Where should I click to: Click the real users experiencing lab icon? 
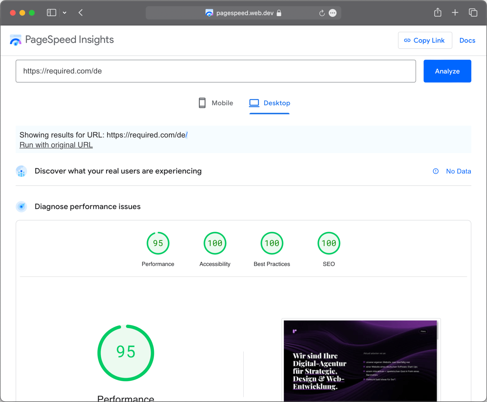21,171
